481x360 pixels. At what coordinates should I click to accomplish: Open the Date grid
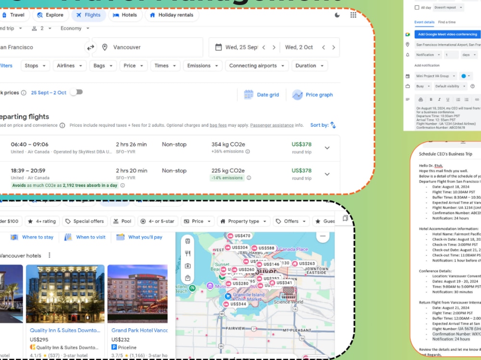(x=261, y=95)
